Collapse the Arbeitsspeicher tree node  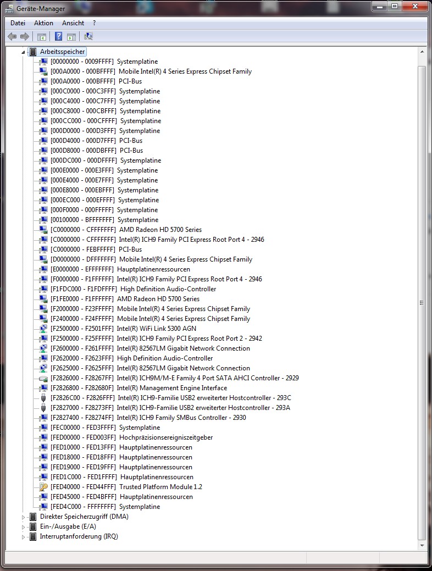(x=23, y=52)
